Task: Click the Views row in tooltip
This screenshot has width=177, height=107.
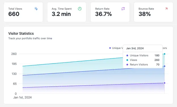Action: pos(143,60)
